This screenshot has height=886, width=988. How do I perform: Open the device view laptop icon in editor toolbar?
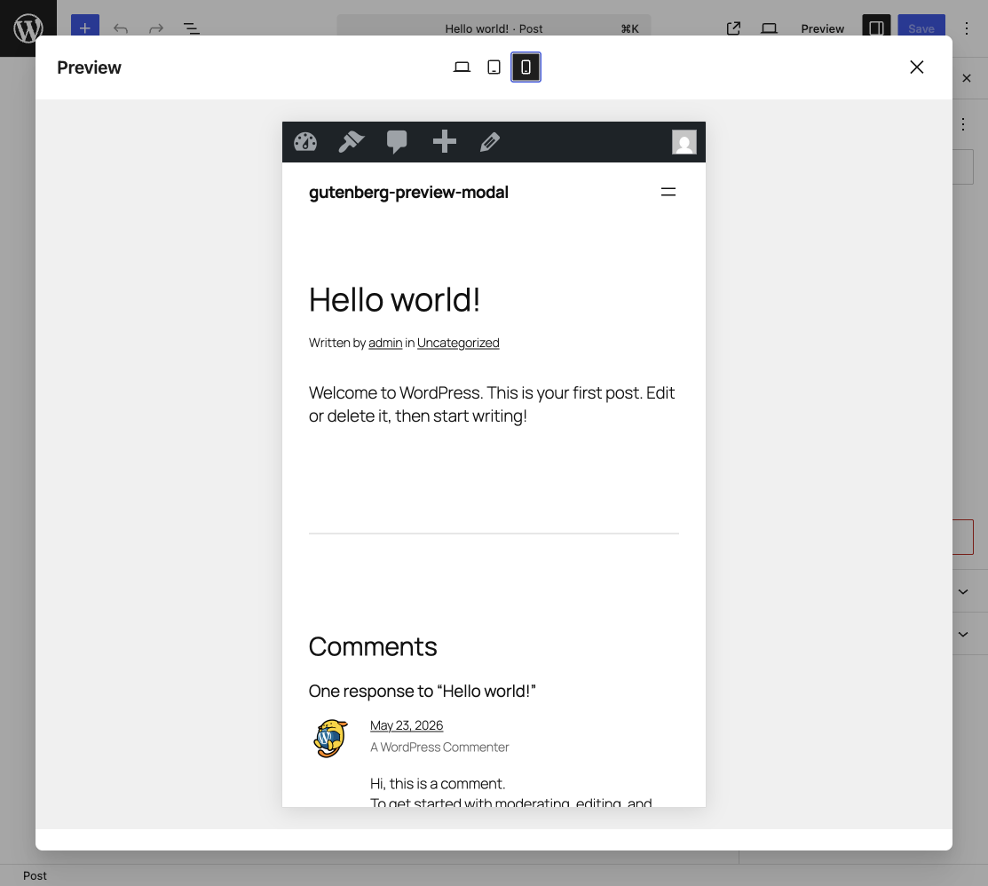[769, 28]
